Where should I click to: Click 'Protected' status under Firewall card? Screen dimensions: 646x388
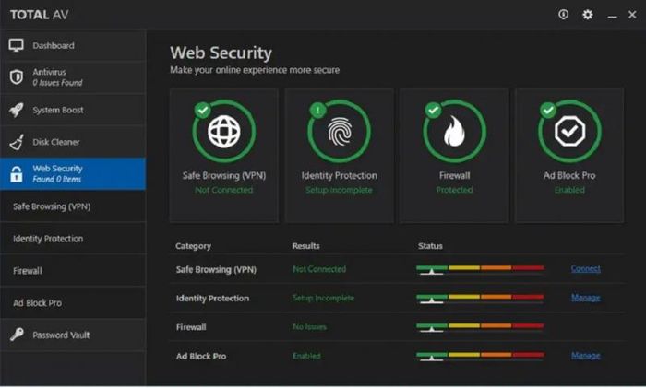pyautogui.click(x=454, y=190)
